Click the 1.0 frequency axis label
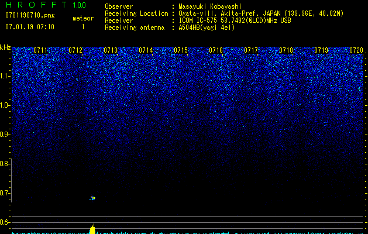The width and height of the screenshot is (368, 234). coord(5,105)
